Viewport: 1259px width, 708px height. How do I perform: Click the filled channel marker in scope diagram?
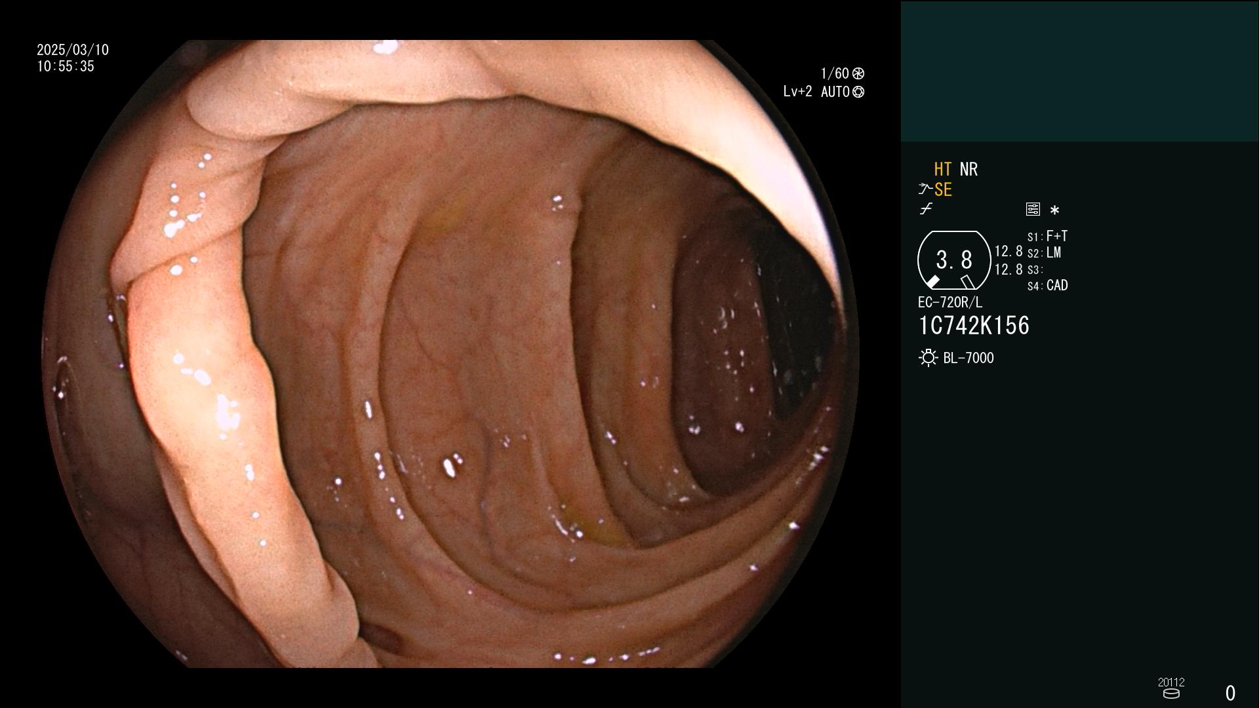point(932,282)
